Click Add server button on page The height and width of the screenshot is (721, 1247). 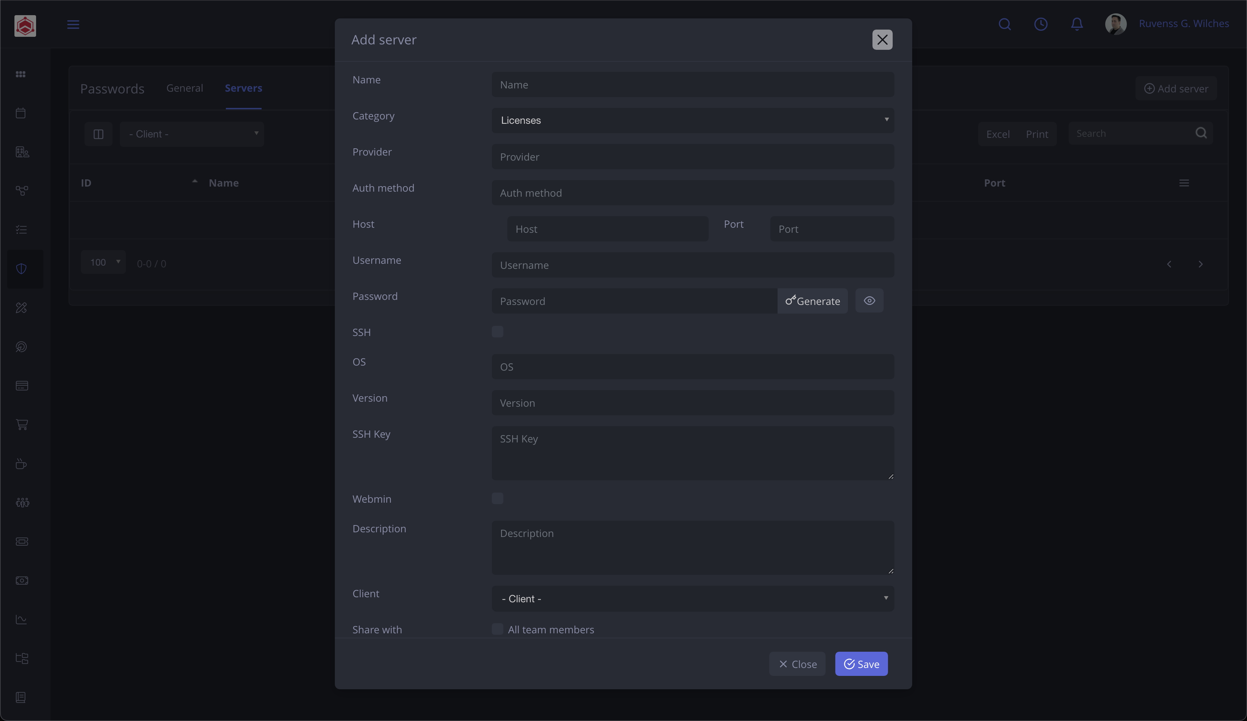tap(1176, 88)
